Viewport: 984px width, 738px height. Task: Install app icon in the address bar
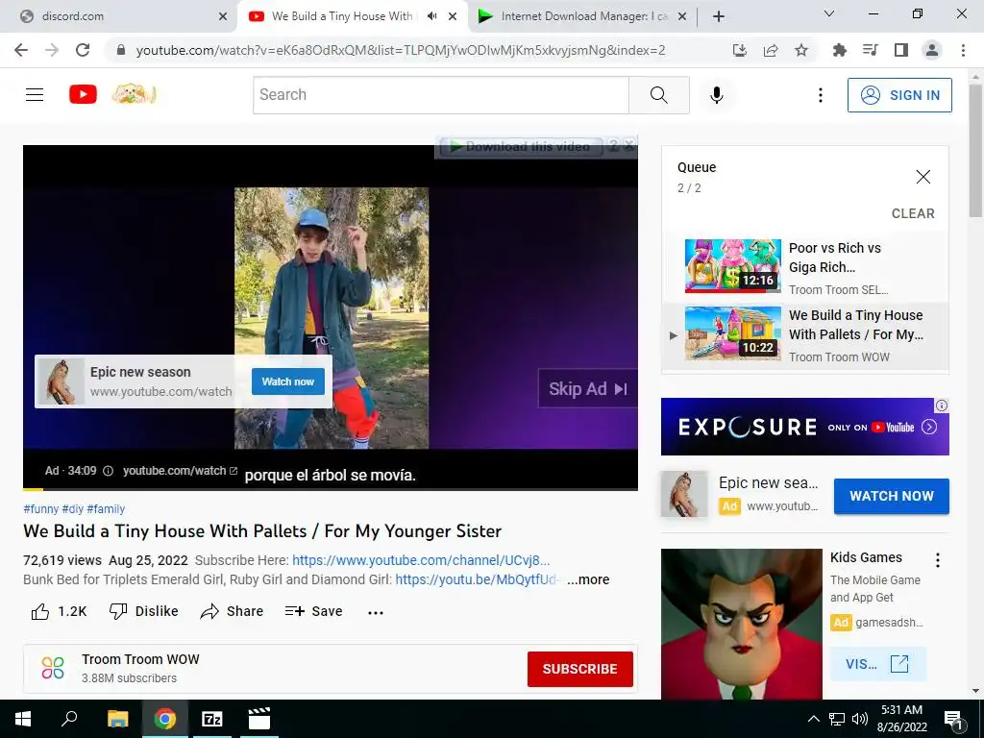coord(740,50)
